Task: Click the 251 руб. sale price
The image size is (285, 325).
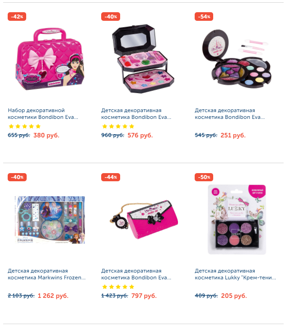Action: tap(233, 135)
